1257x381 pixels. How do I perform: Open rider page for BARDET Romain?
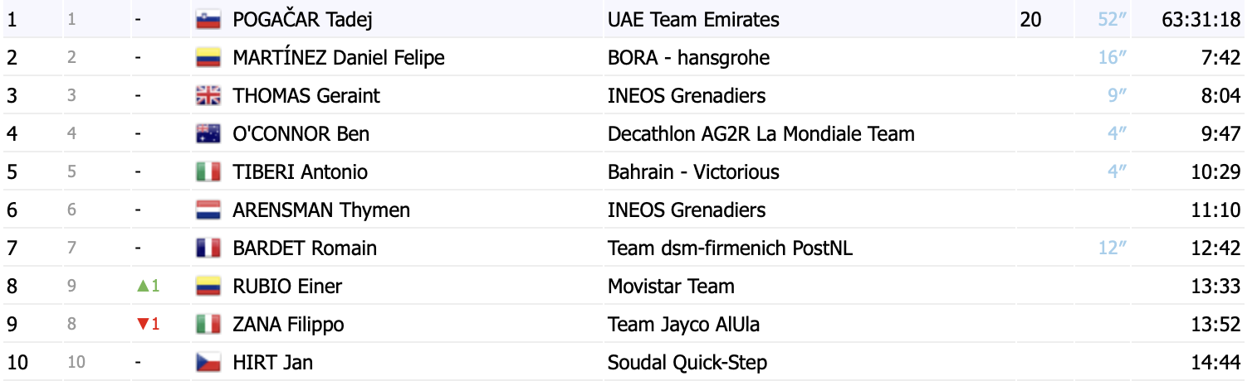(305, 248)
